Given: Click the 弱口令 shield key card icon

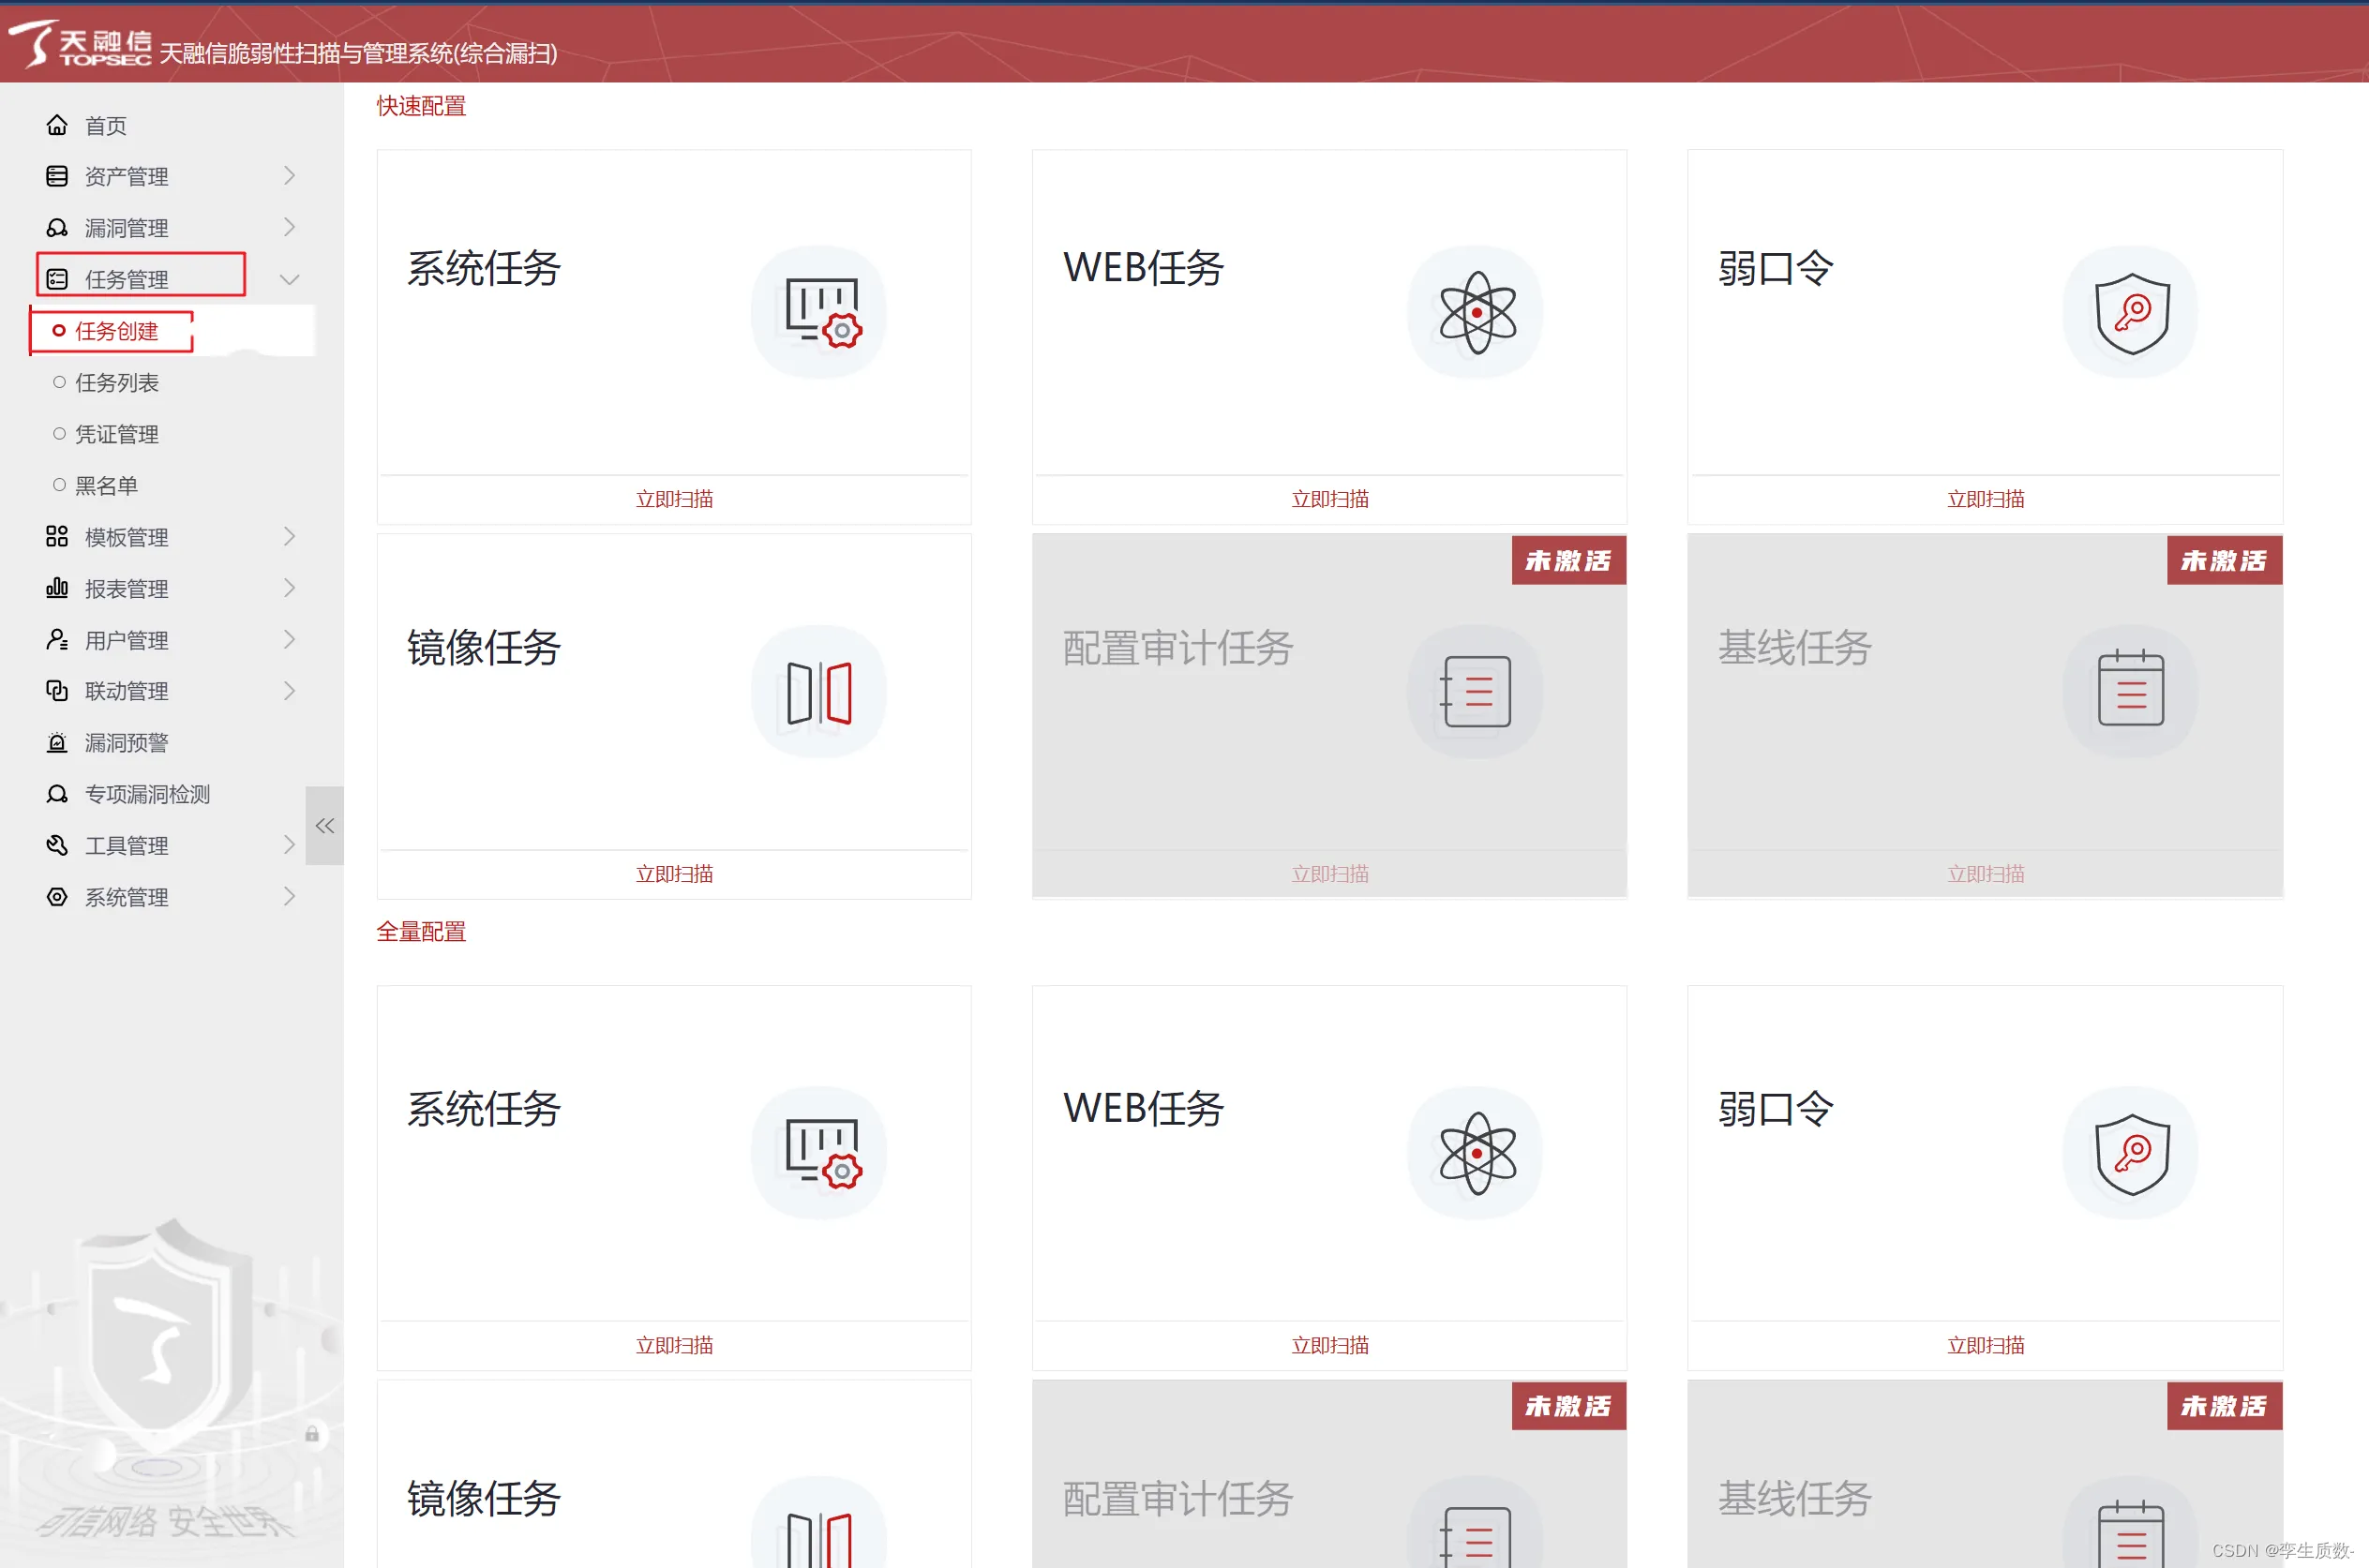Looking at the screenshot, I should tap(2130, 311).
